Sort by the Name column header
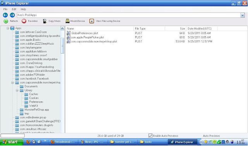248x146 pixels. (100, 28)
